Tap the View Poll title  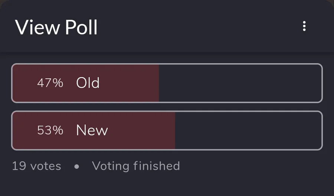(56, 27)
